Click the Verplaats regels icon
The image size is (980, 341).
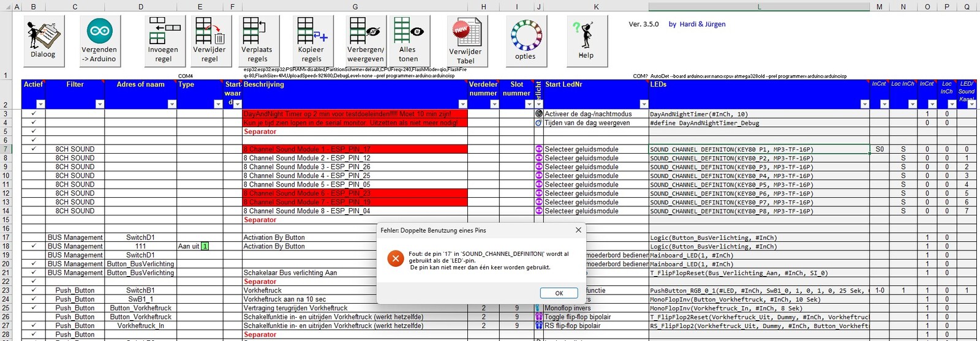258,40
